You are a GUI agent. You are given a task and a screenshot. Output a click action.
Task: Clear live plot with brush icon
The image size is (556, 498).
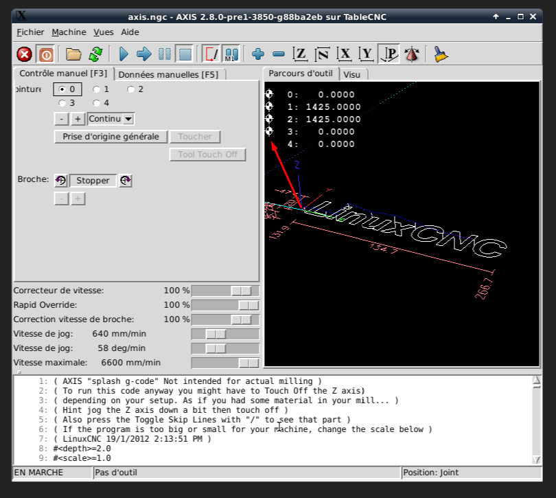tap(441, 54)
